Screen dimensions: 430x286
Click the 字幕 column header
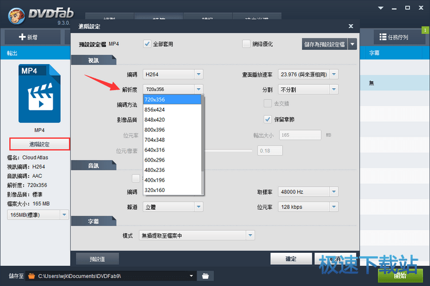pos(374,53)
